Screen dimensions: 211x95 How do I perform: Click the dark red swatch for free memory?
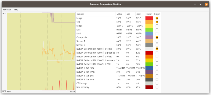149,87
